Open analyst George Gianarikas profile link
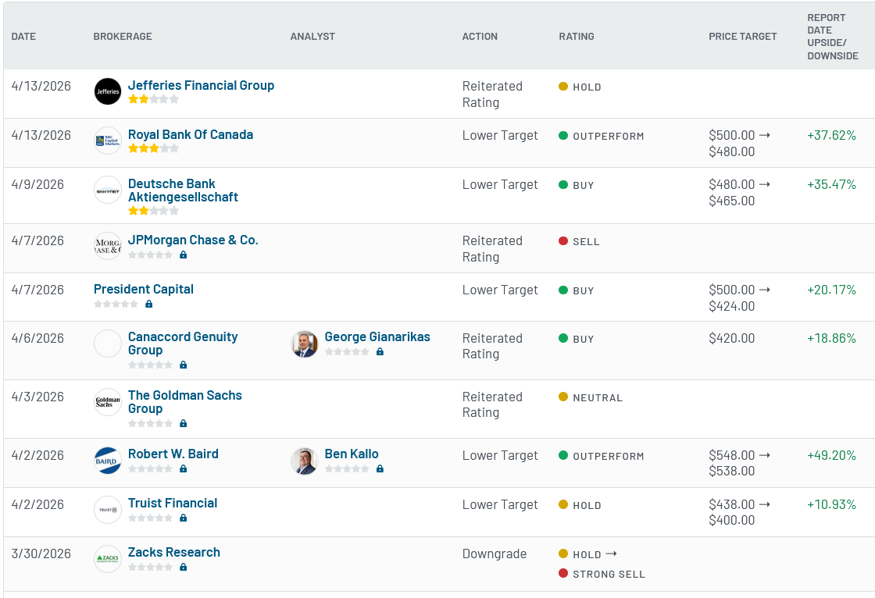 point(377,337)
